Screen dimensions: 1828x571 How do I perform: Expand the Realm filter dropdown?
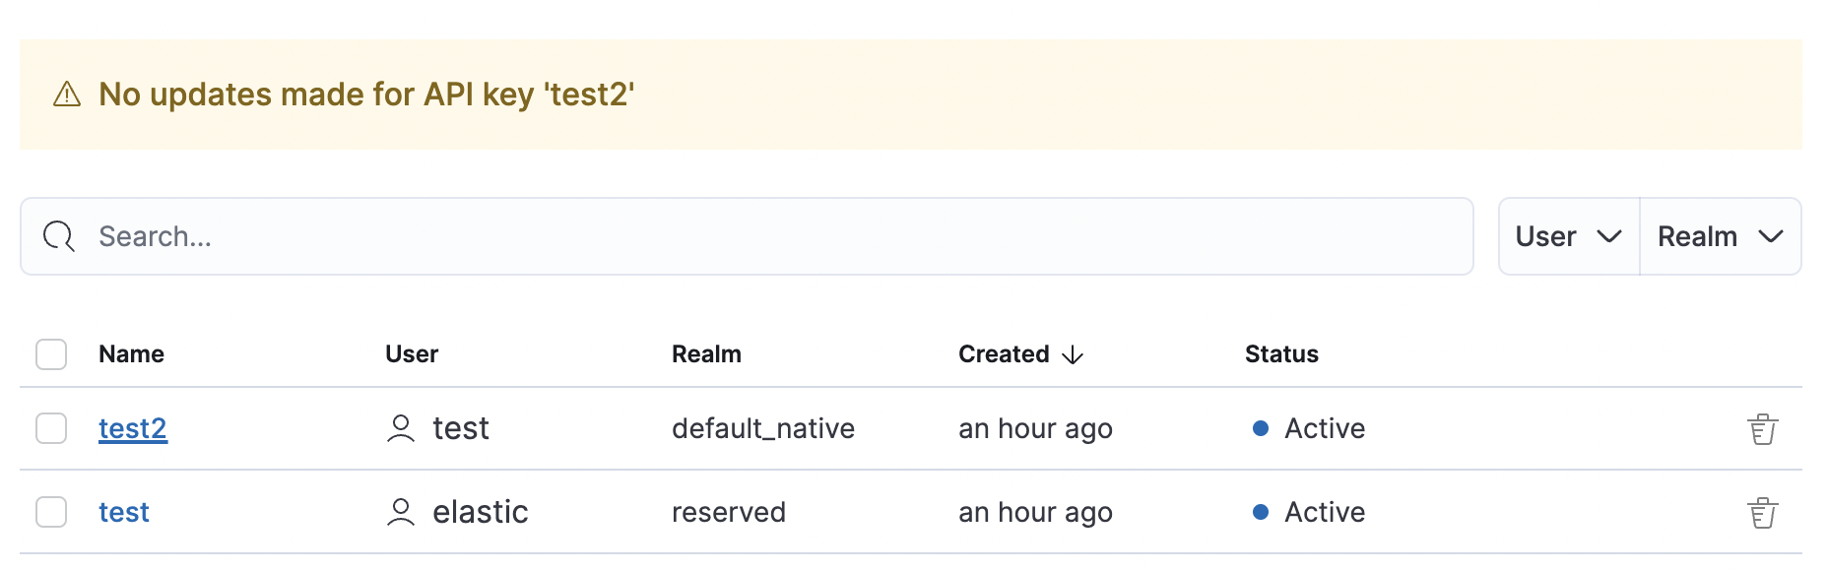tap(1720, 236)
